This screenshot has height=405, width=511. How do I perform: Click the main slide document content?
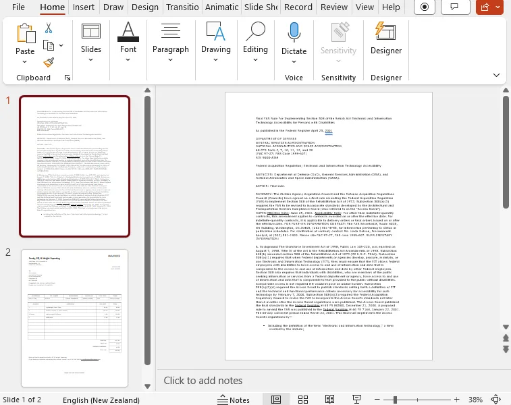[x=329, y=226]
